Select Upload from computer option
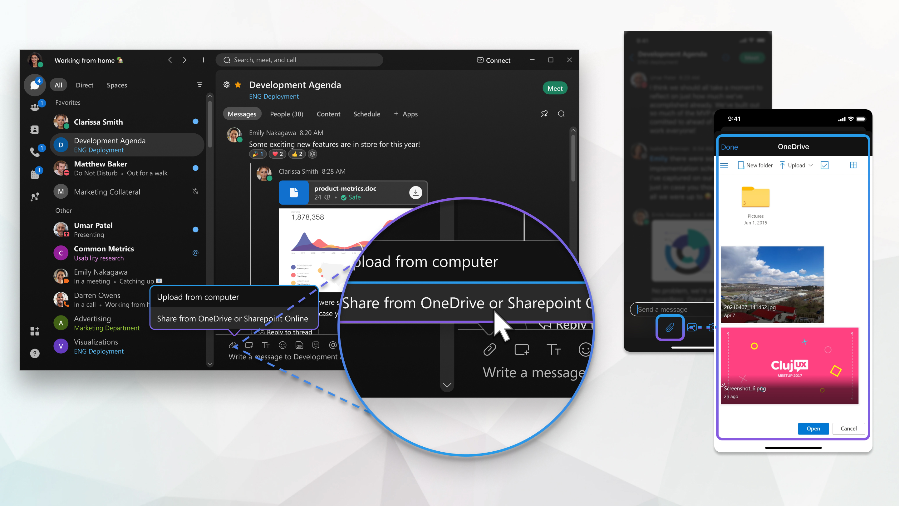 tap(198, 296)
